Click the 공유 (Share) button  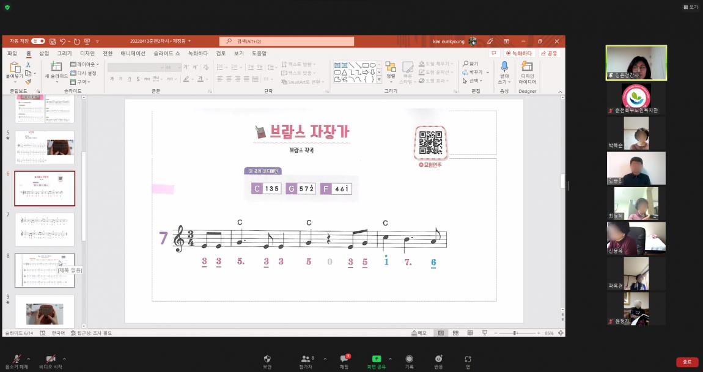pyautogui.click(x=549, y=53)
